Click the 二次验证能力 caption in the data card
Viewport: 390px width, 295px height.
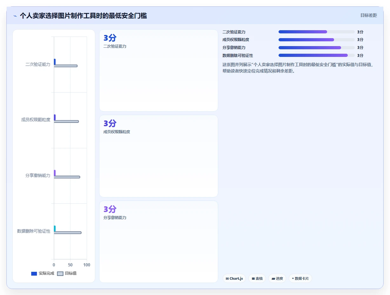tap(115, 46)
